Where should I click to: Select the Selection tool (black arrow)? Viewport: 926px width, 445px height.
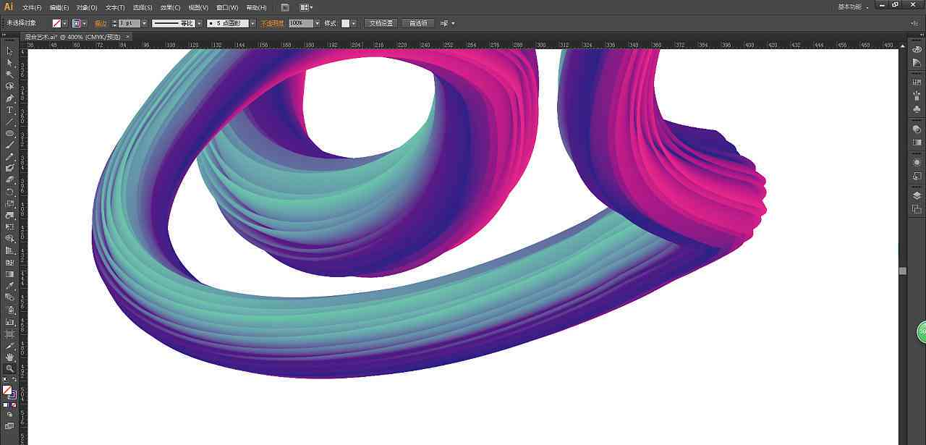coord(9,51)
